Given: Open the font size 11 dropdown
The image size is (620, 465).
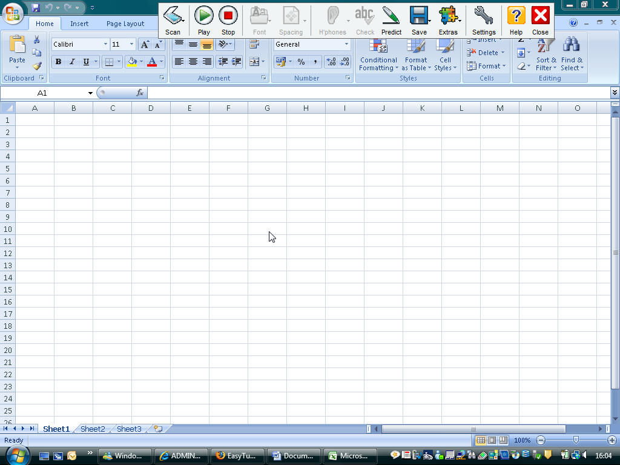Looking at the screenshot, I should coord(131,44).
